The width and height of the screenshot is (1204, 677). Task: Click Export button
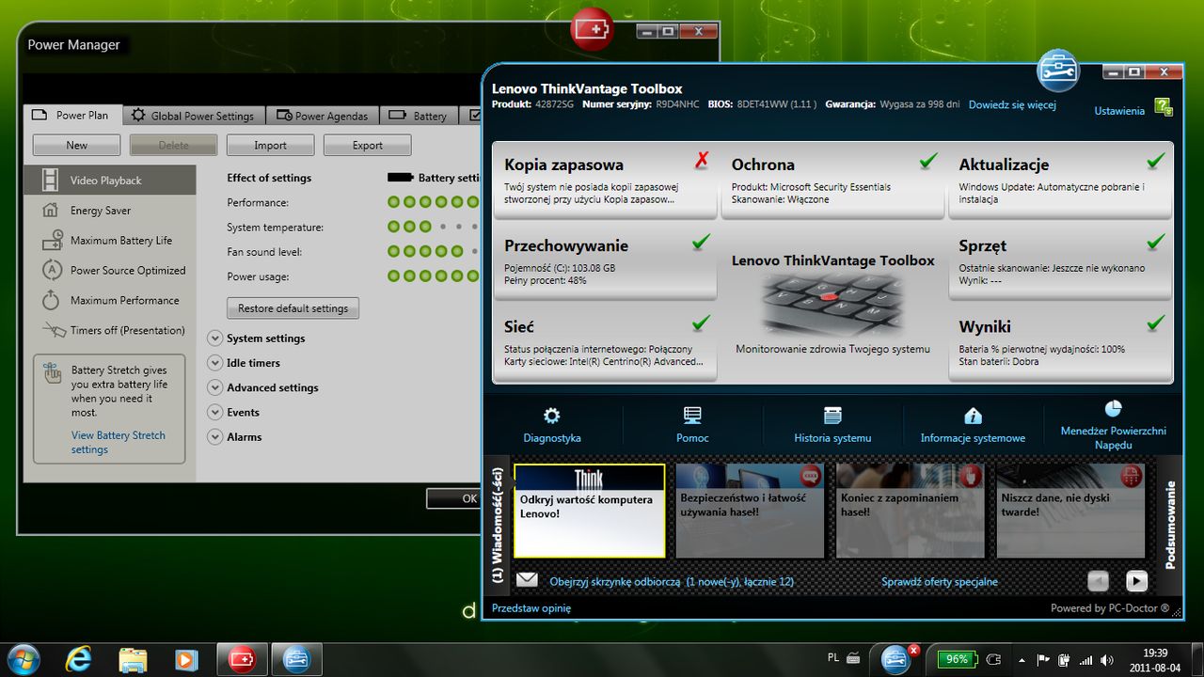tap(367, 145)
